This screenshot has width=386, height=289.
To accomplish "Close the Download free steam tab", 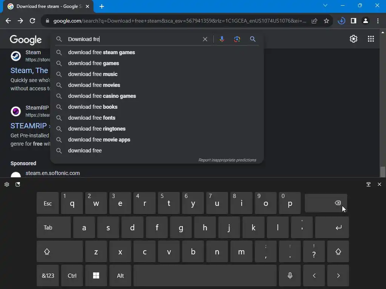I will 87,6.
